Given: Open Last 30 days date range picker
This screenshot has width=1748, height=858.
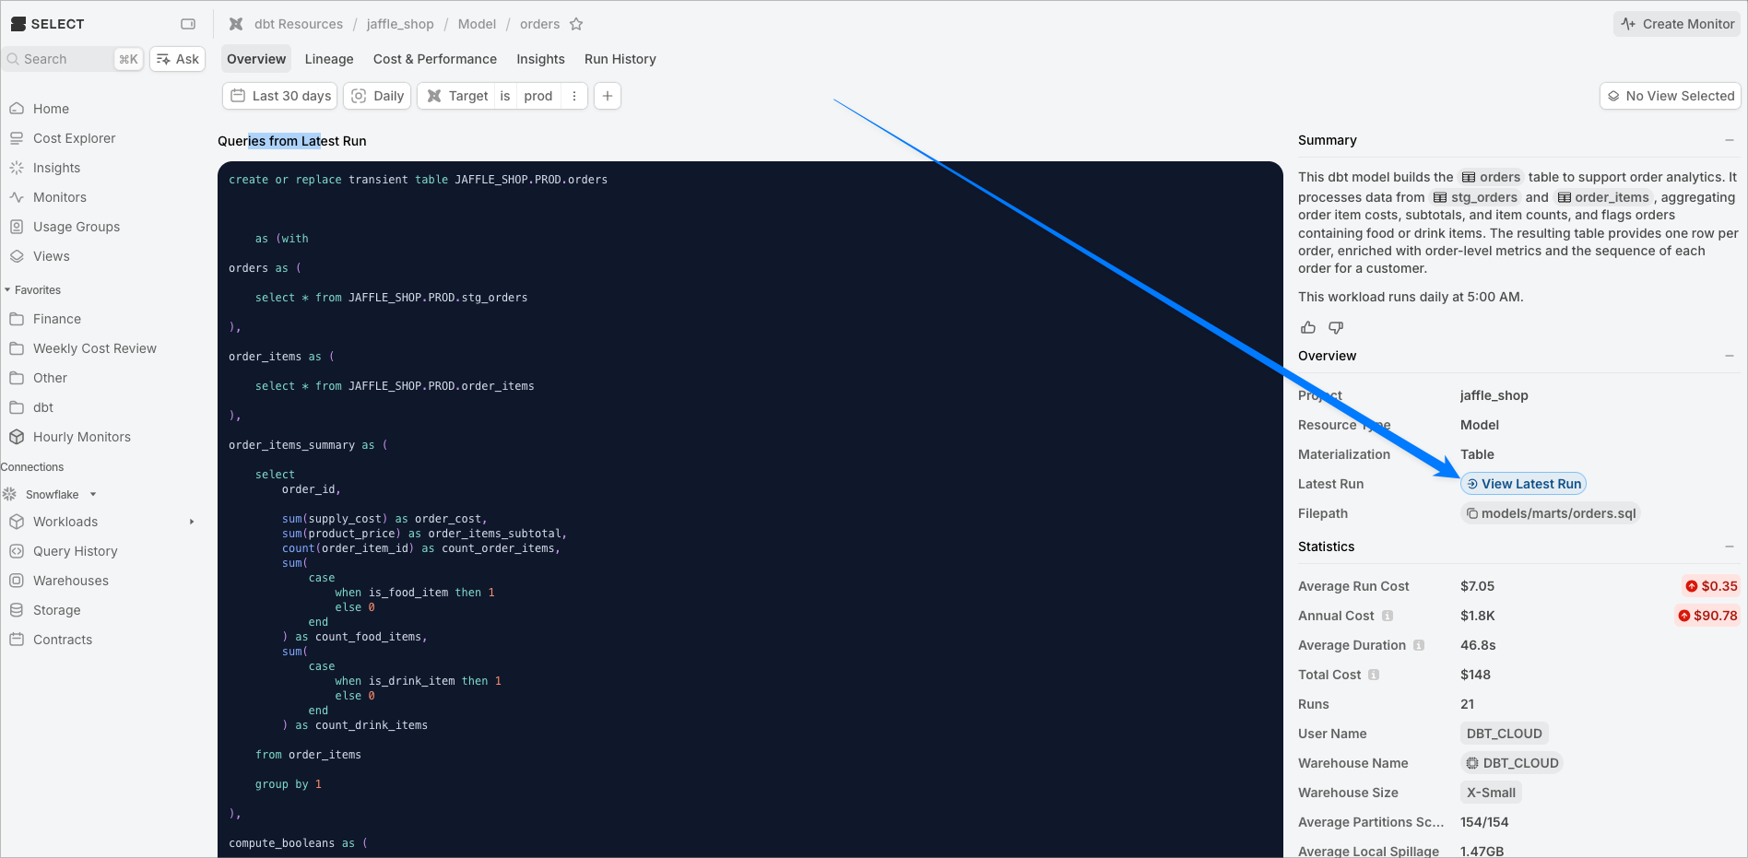Looking at the screenshot, I should coord(280,96).
